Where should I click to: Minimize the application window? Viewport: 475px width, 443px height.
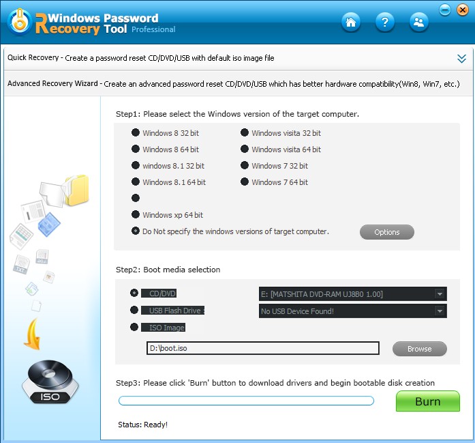[445, 10]
